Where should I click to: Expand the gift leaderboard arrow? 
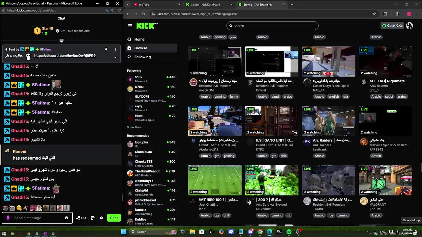[x=61, y=41]
